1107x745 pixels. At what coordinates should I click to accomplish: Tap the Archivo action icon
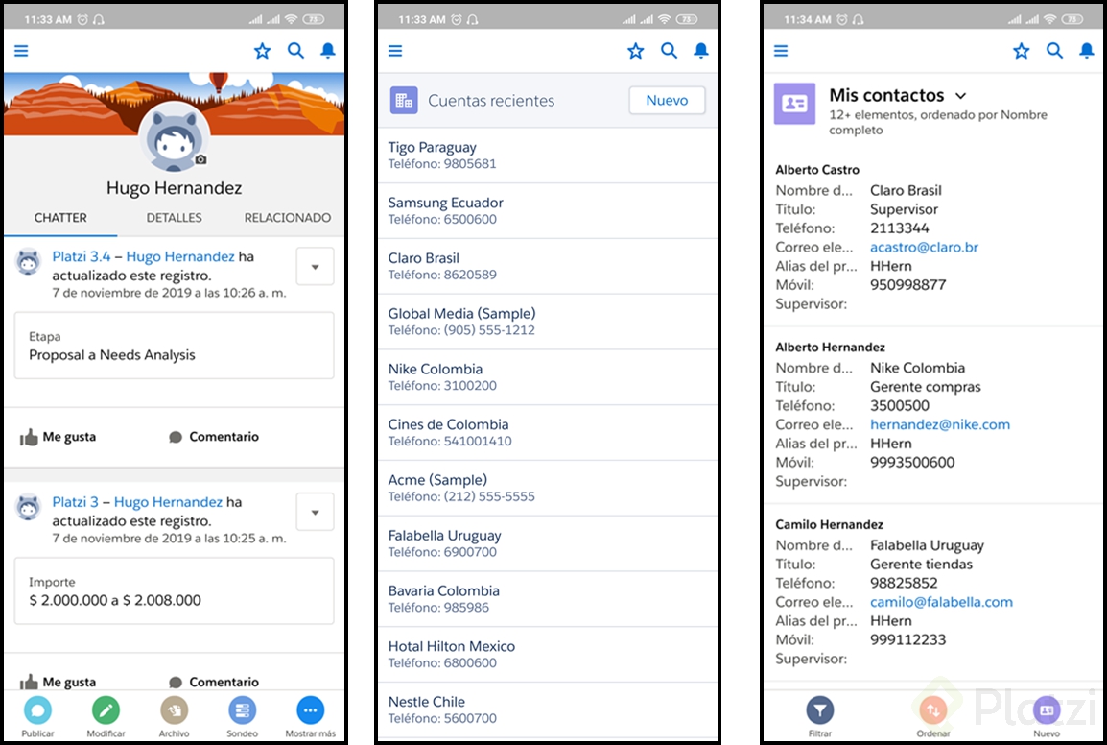point(174,710)
